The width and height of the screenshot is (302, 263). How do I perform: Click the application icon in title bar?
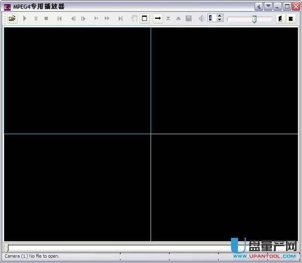click(7, 7)
